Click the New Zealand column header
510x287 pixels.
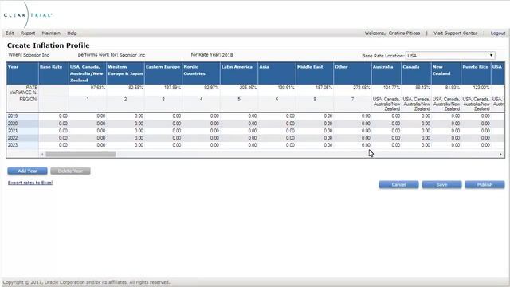[446, 73]
